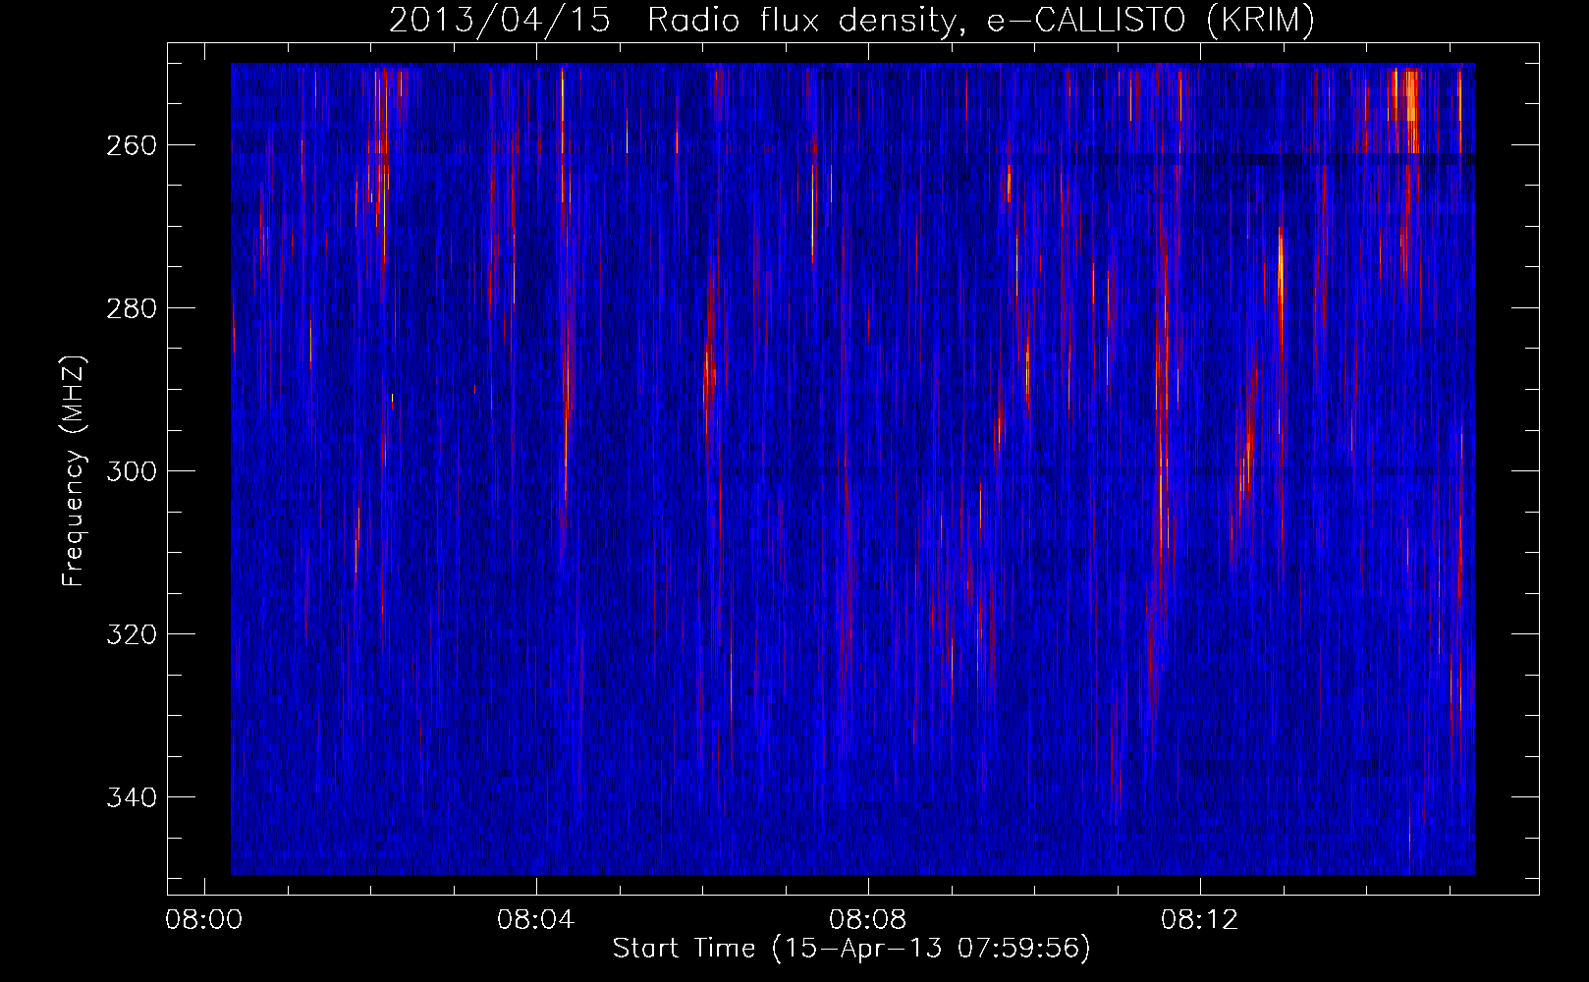
Task: Click the 08:00 time tick label
Action: [204, 920]
